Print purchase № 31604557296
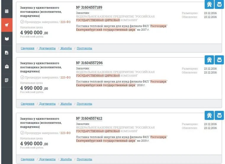The width and height of the screenshot is (225, 164). [x=219, y=60]
